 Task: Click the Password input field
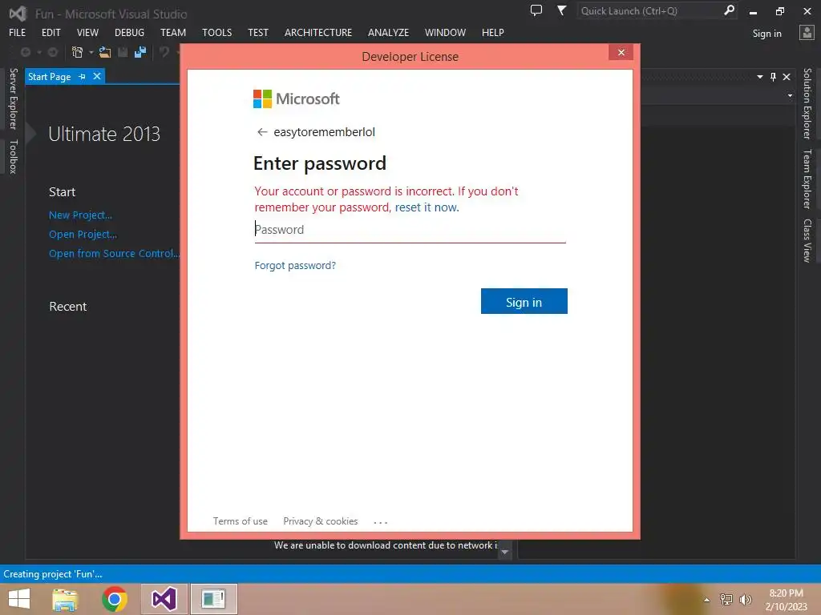(x=410, y=230)
